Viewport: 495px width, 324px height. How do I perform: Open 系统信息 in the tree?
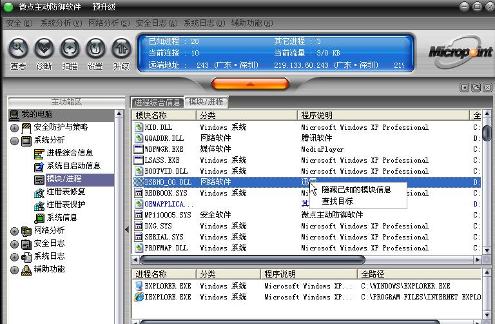62,218
